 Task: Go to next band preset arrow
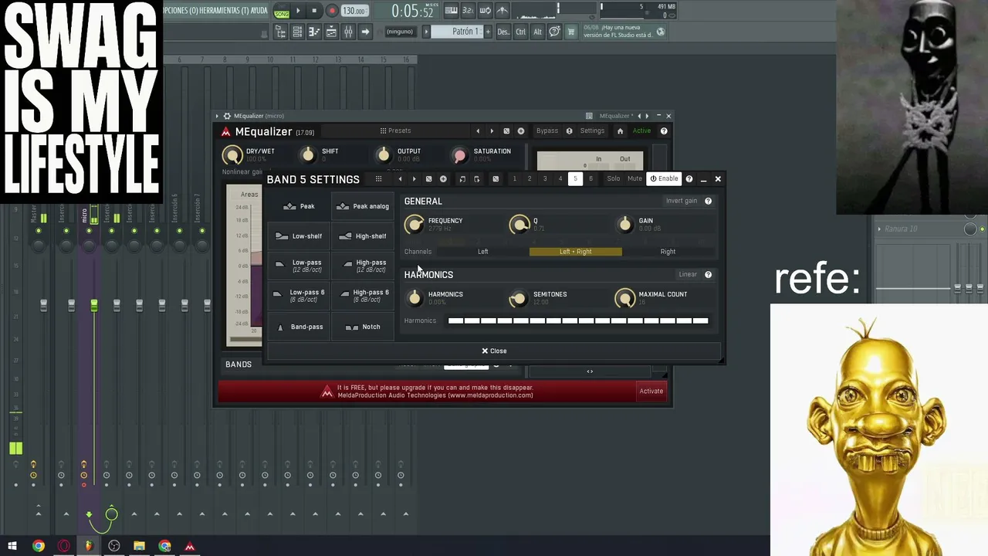(414, 179)
